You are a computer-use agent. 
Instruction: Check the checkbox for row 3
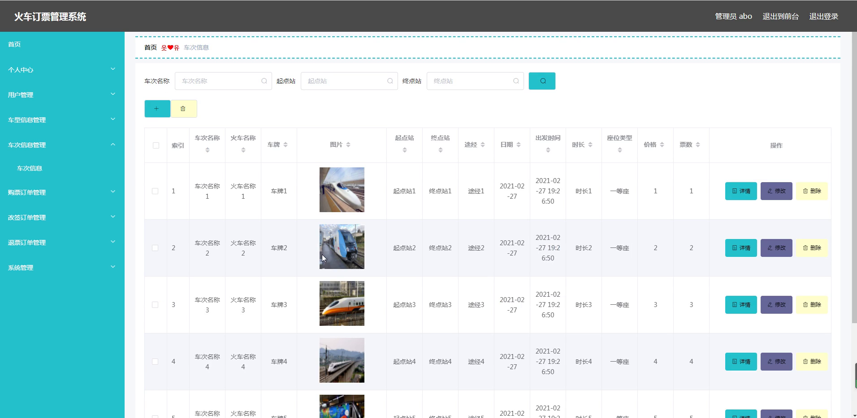[x=155, y=305]
